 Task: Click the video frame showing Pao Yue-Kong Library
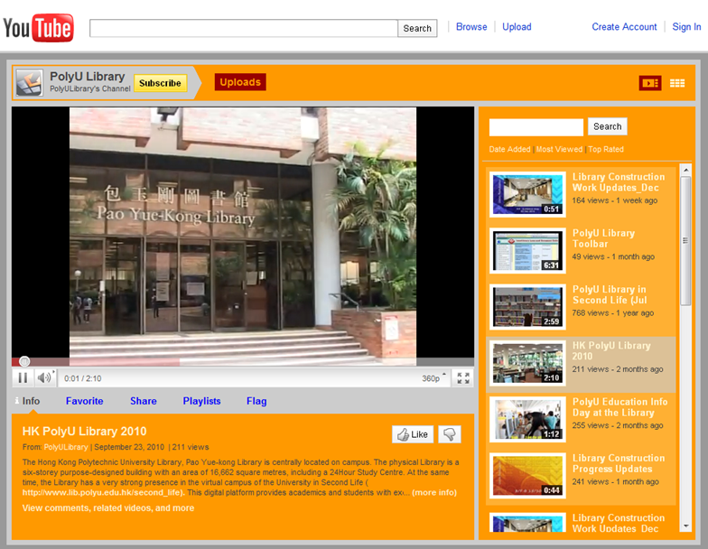[243, 236]
